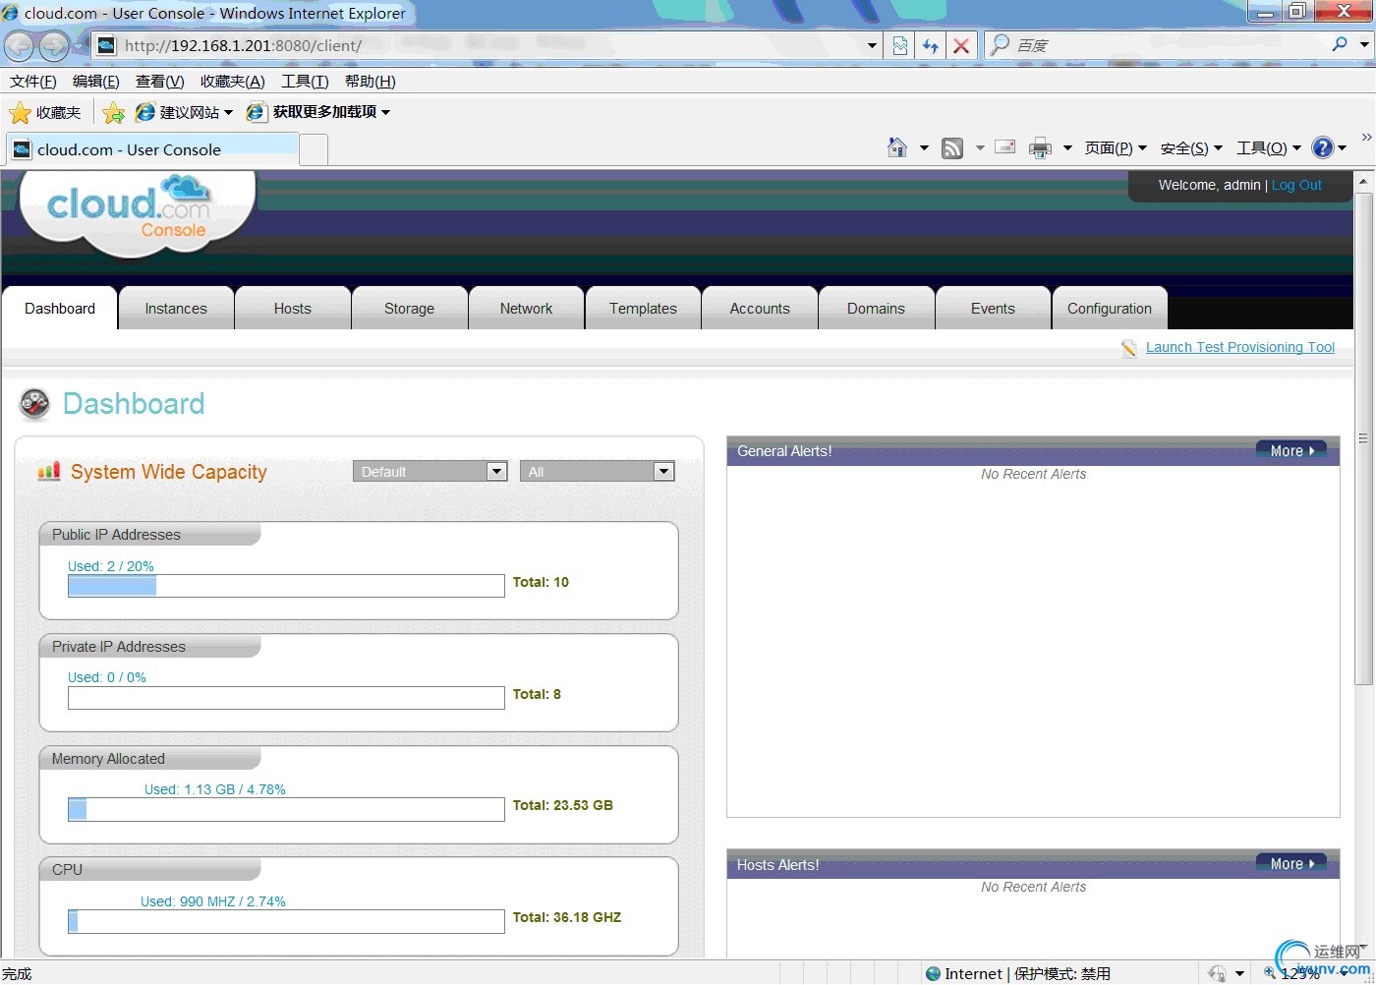Screen dimensions: 1376x985
Task: Switch to the Instances tab
Action: pyautogui.click(x=176, y=309)
